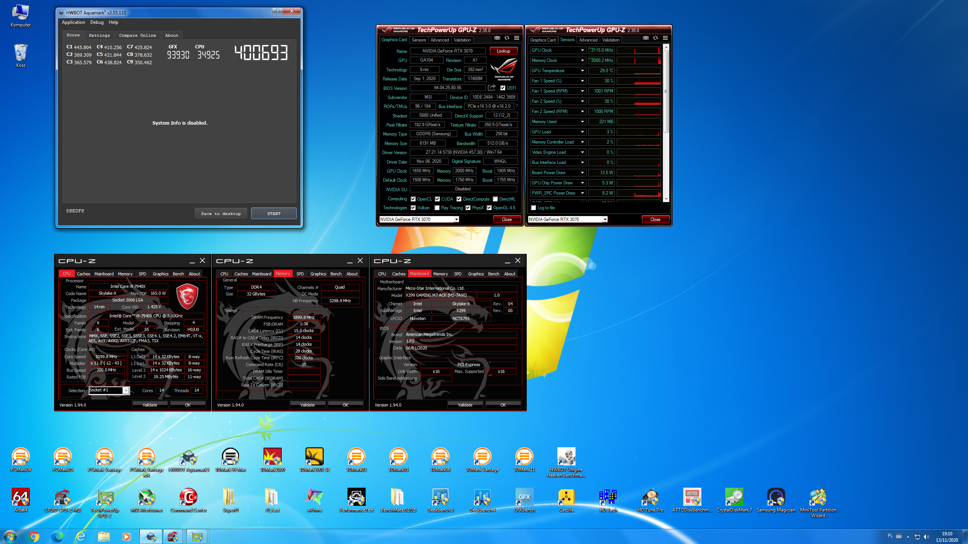Image resolution: width=968 pixels, height=544 pixels.
Task: Click Validate in first CPU-Z window
Action: pyautogui.click(x=150, y=405)
